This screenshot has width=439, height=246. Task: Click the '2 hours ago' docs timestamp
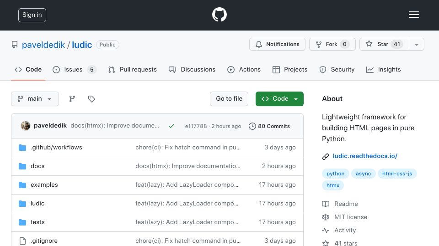pyautogui.click(x=278, y=166)
